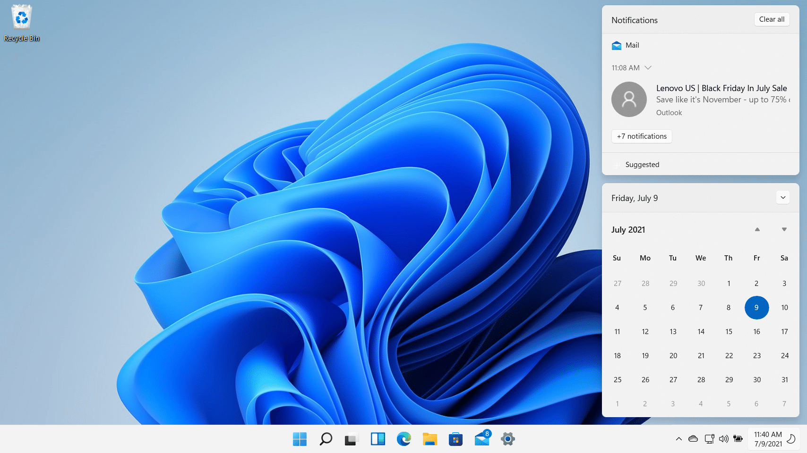Click Clear all notifications button
Screen dimensions: 807x453
[772, 19]
